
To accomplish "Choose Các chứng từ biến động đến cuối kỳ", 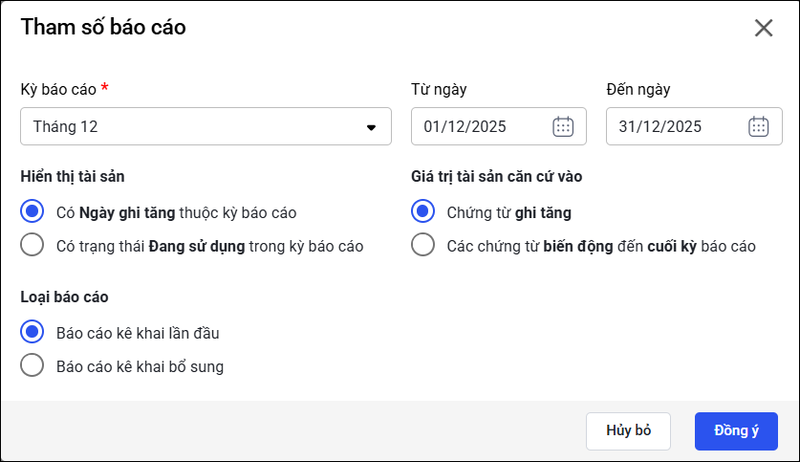I will pyautogui.click(x=422, y=246).
